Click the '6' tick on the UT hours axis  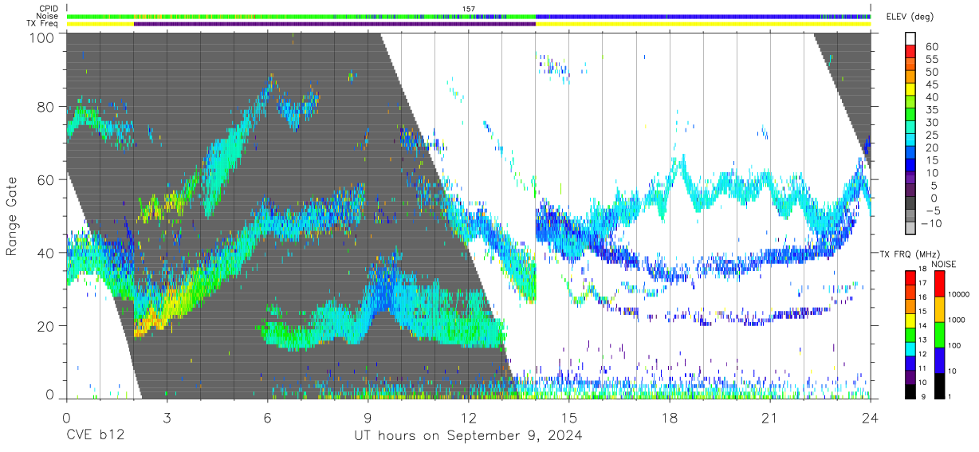click(x=267, y=418)
